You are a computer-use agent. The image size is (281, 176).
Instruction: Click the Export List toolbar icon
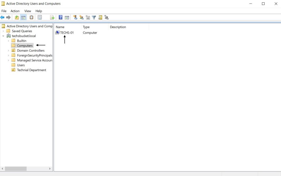(52, 17)
